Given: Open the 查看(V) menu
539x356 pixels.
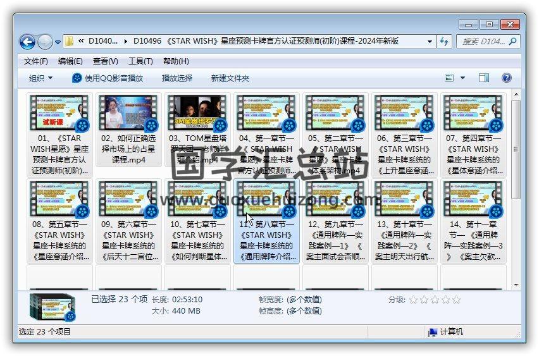Looking at the screenshot, I should coord(106,61).
